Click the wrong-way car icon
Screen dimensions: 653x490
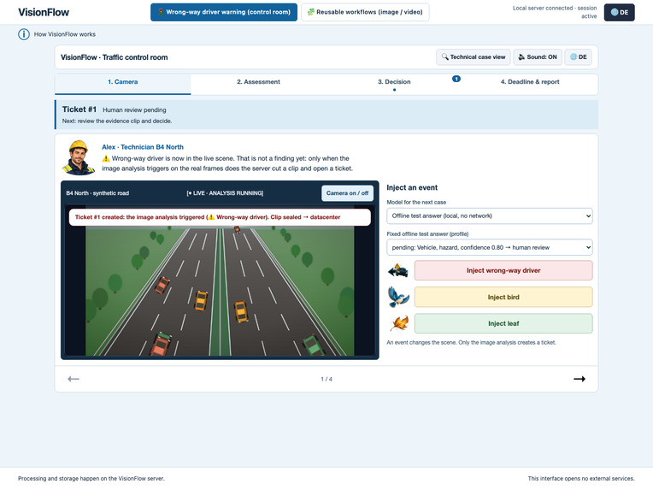coord(397,271)
